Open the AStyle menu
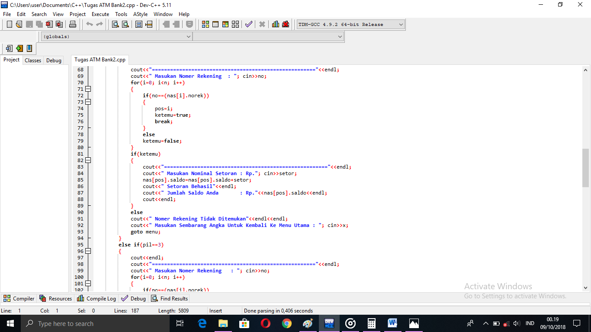Screen dimensions: 591x332 coord(140,14)
